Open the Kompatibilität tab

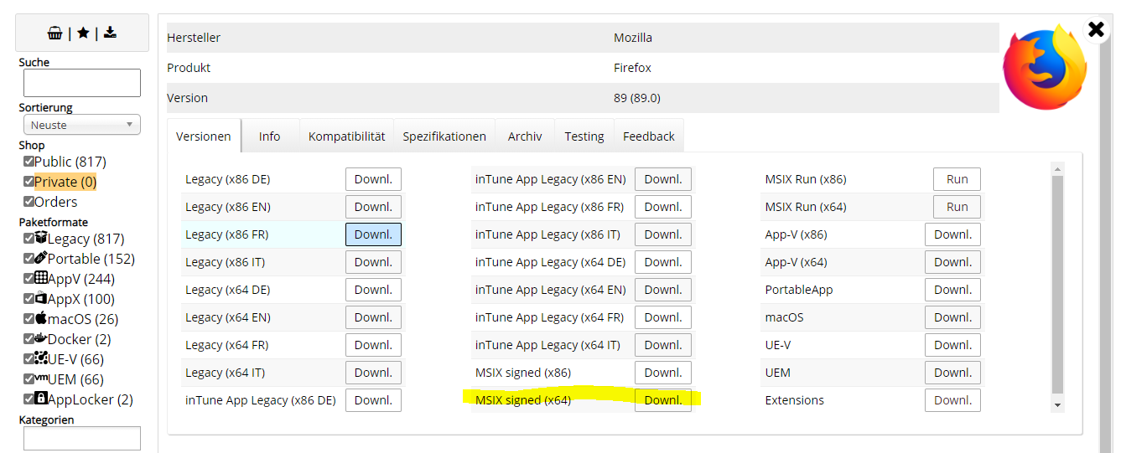click(x=346, y=136)
